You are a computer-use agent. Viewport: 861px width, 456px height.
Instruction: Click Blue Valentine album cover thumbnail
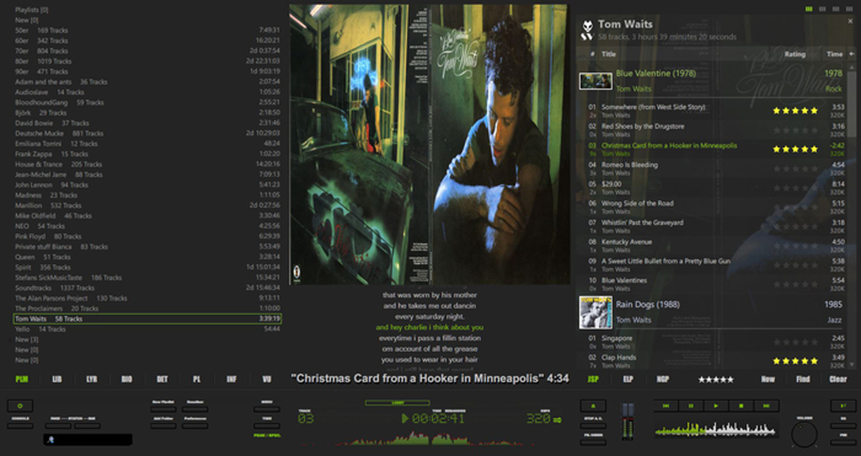[x=596, y=80]
